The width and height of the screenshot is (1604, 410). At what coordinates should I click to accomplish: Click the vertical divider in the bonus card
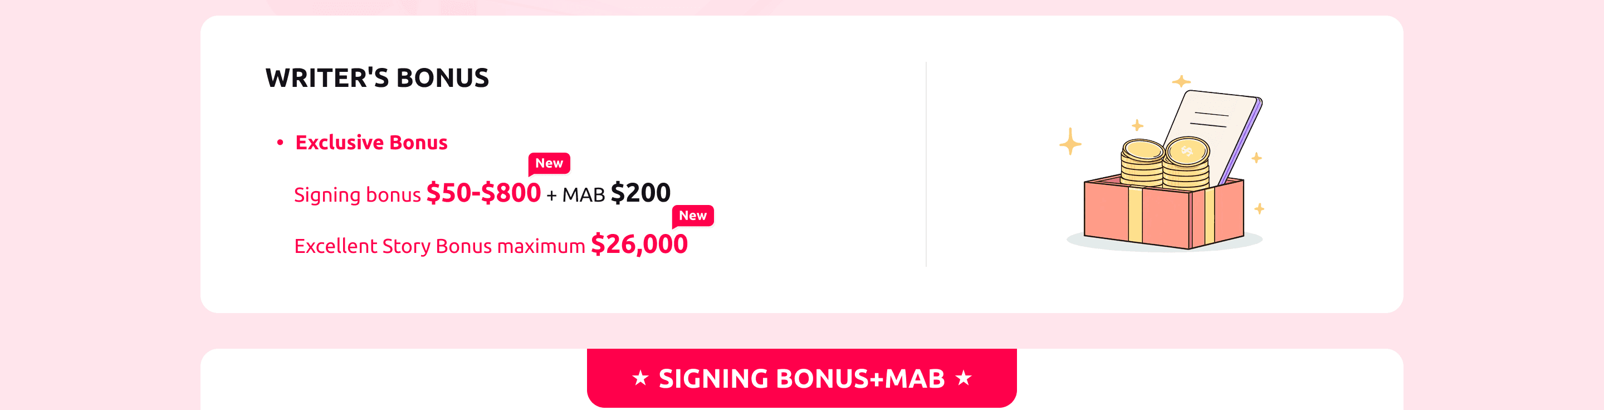926,164
